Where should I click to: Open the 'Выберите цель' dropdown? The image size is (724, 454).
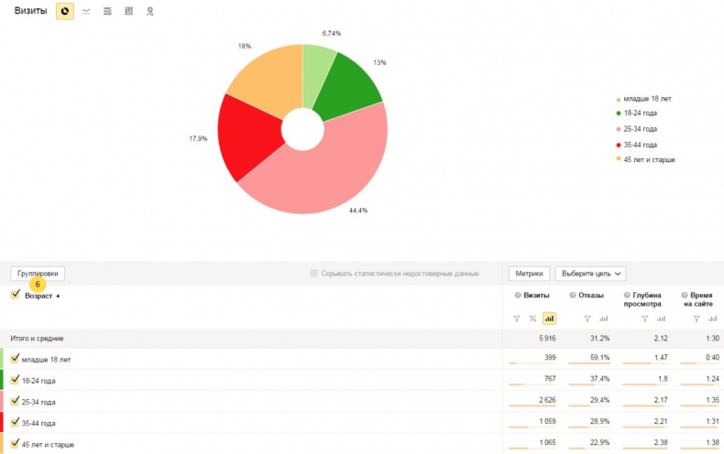590,274
